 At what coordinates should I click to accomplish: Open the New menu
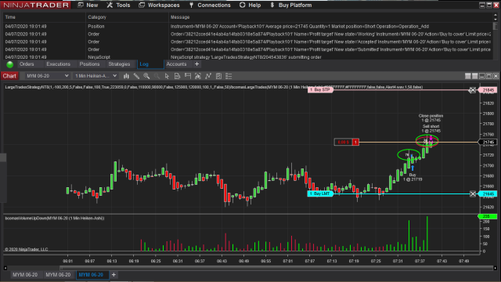coord(88,5)
